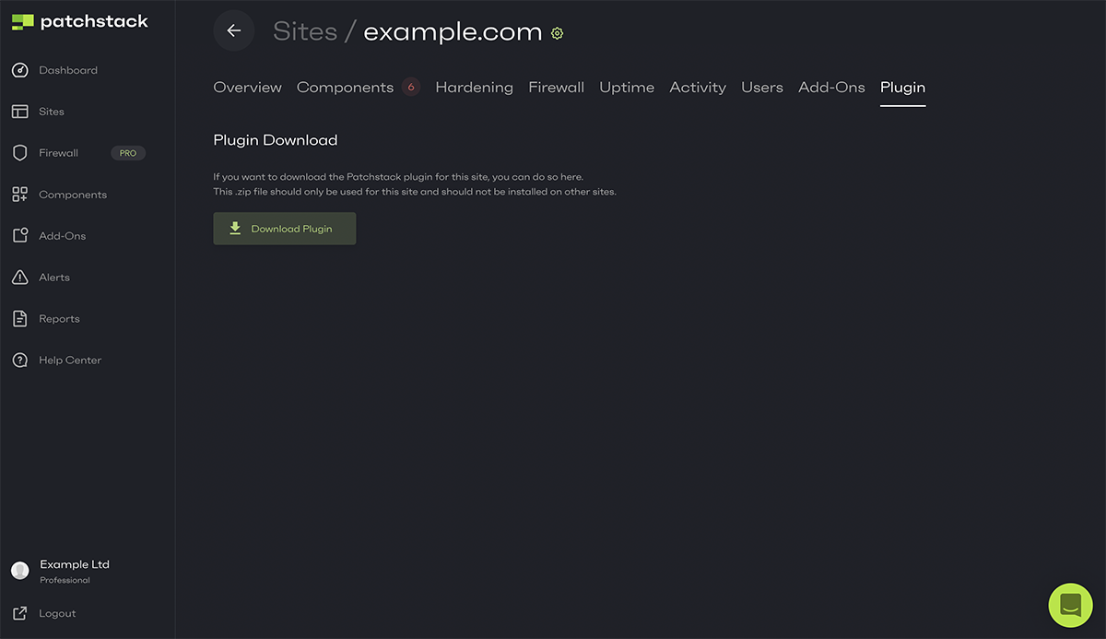Click the Sites breadcrumb link
Viewport: 1106px width, 639px height.
305,31
